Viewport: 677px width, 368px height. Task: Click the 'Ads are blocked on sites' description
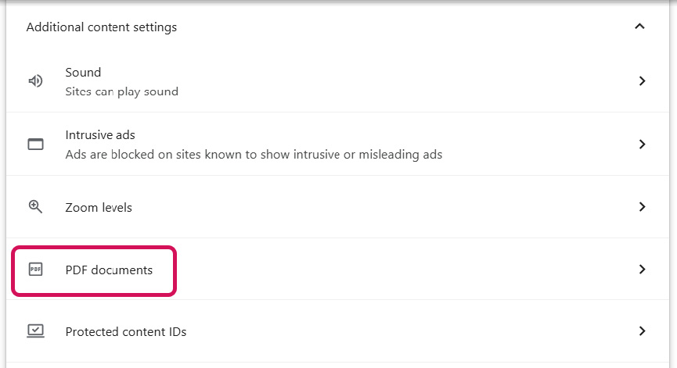pyautogui.click(x=254, y=154)
